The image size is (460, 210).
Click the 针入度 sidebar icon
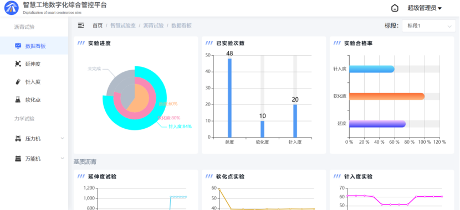tap(18, 82)
